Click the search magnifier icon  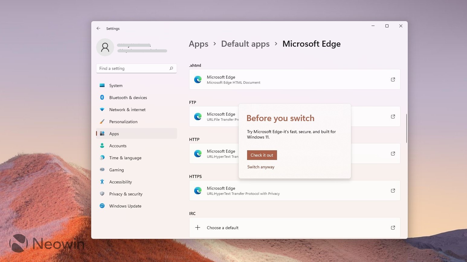(x=171, y=68)
